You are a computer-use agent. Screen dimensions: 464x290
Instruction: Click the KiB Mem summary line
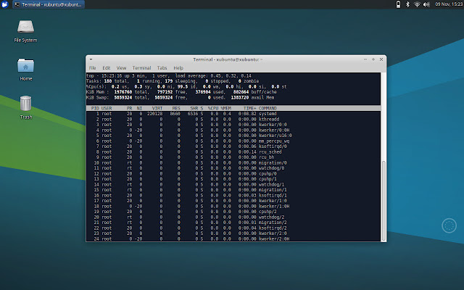tap(181, 92)
